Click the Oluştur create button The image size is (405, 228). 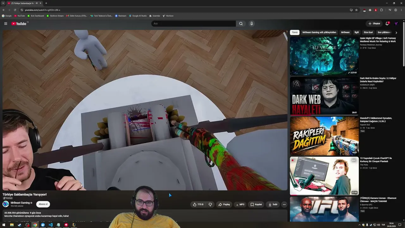tap(374, 23)
